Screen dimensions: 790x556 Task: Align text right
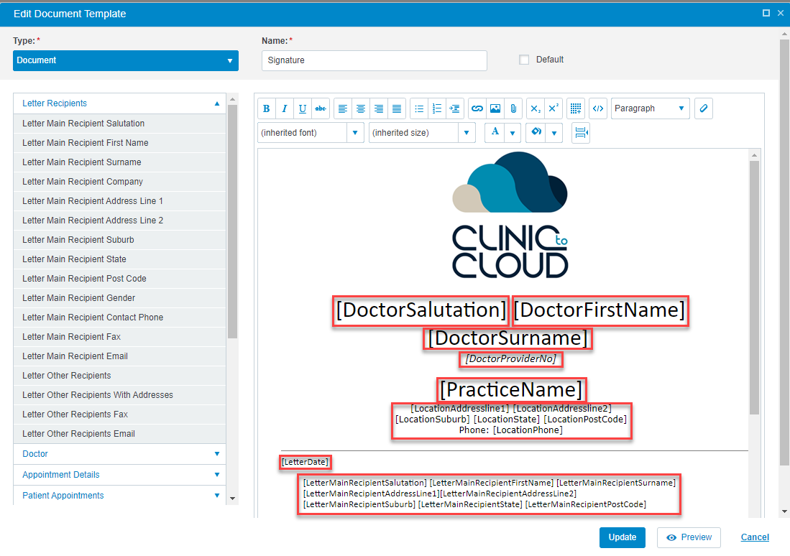379,108
